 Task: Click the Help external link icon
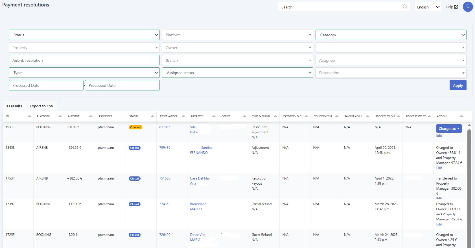pyautogui.click(x=456, y=7)
